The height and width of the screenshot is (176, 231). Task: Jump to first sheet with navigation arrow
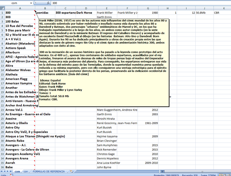click(2, 171)
